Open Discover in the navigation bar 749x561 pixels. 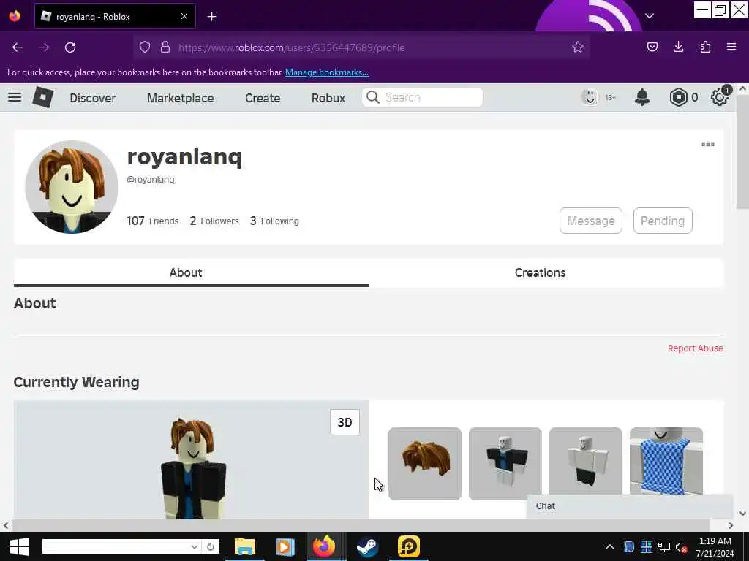[x=93, y=98]
